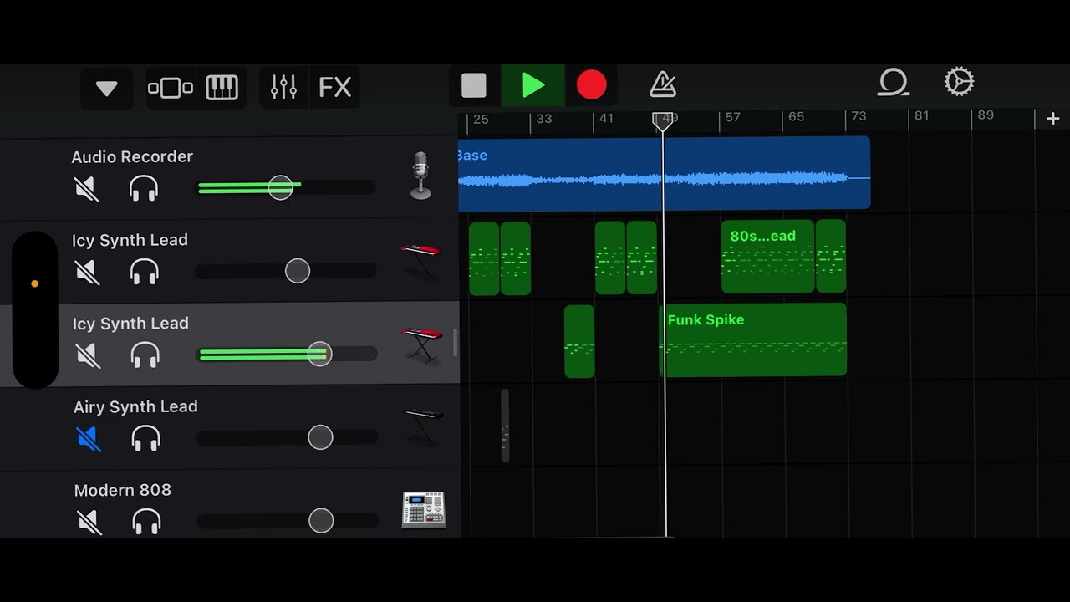1070x602 pixels.
Task: Click ruler at bar 33
Action: click(x=544, y=119)
